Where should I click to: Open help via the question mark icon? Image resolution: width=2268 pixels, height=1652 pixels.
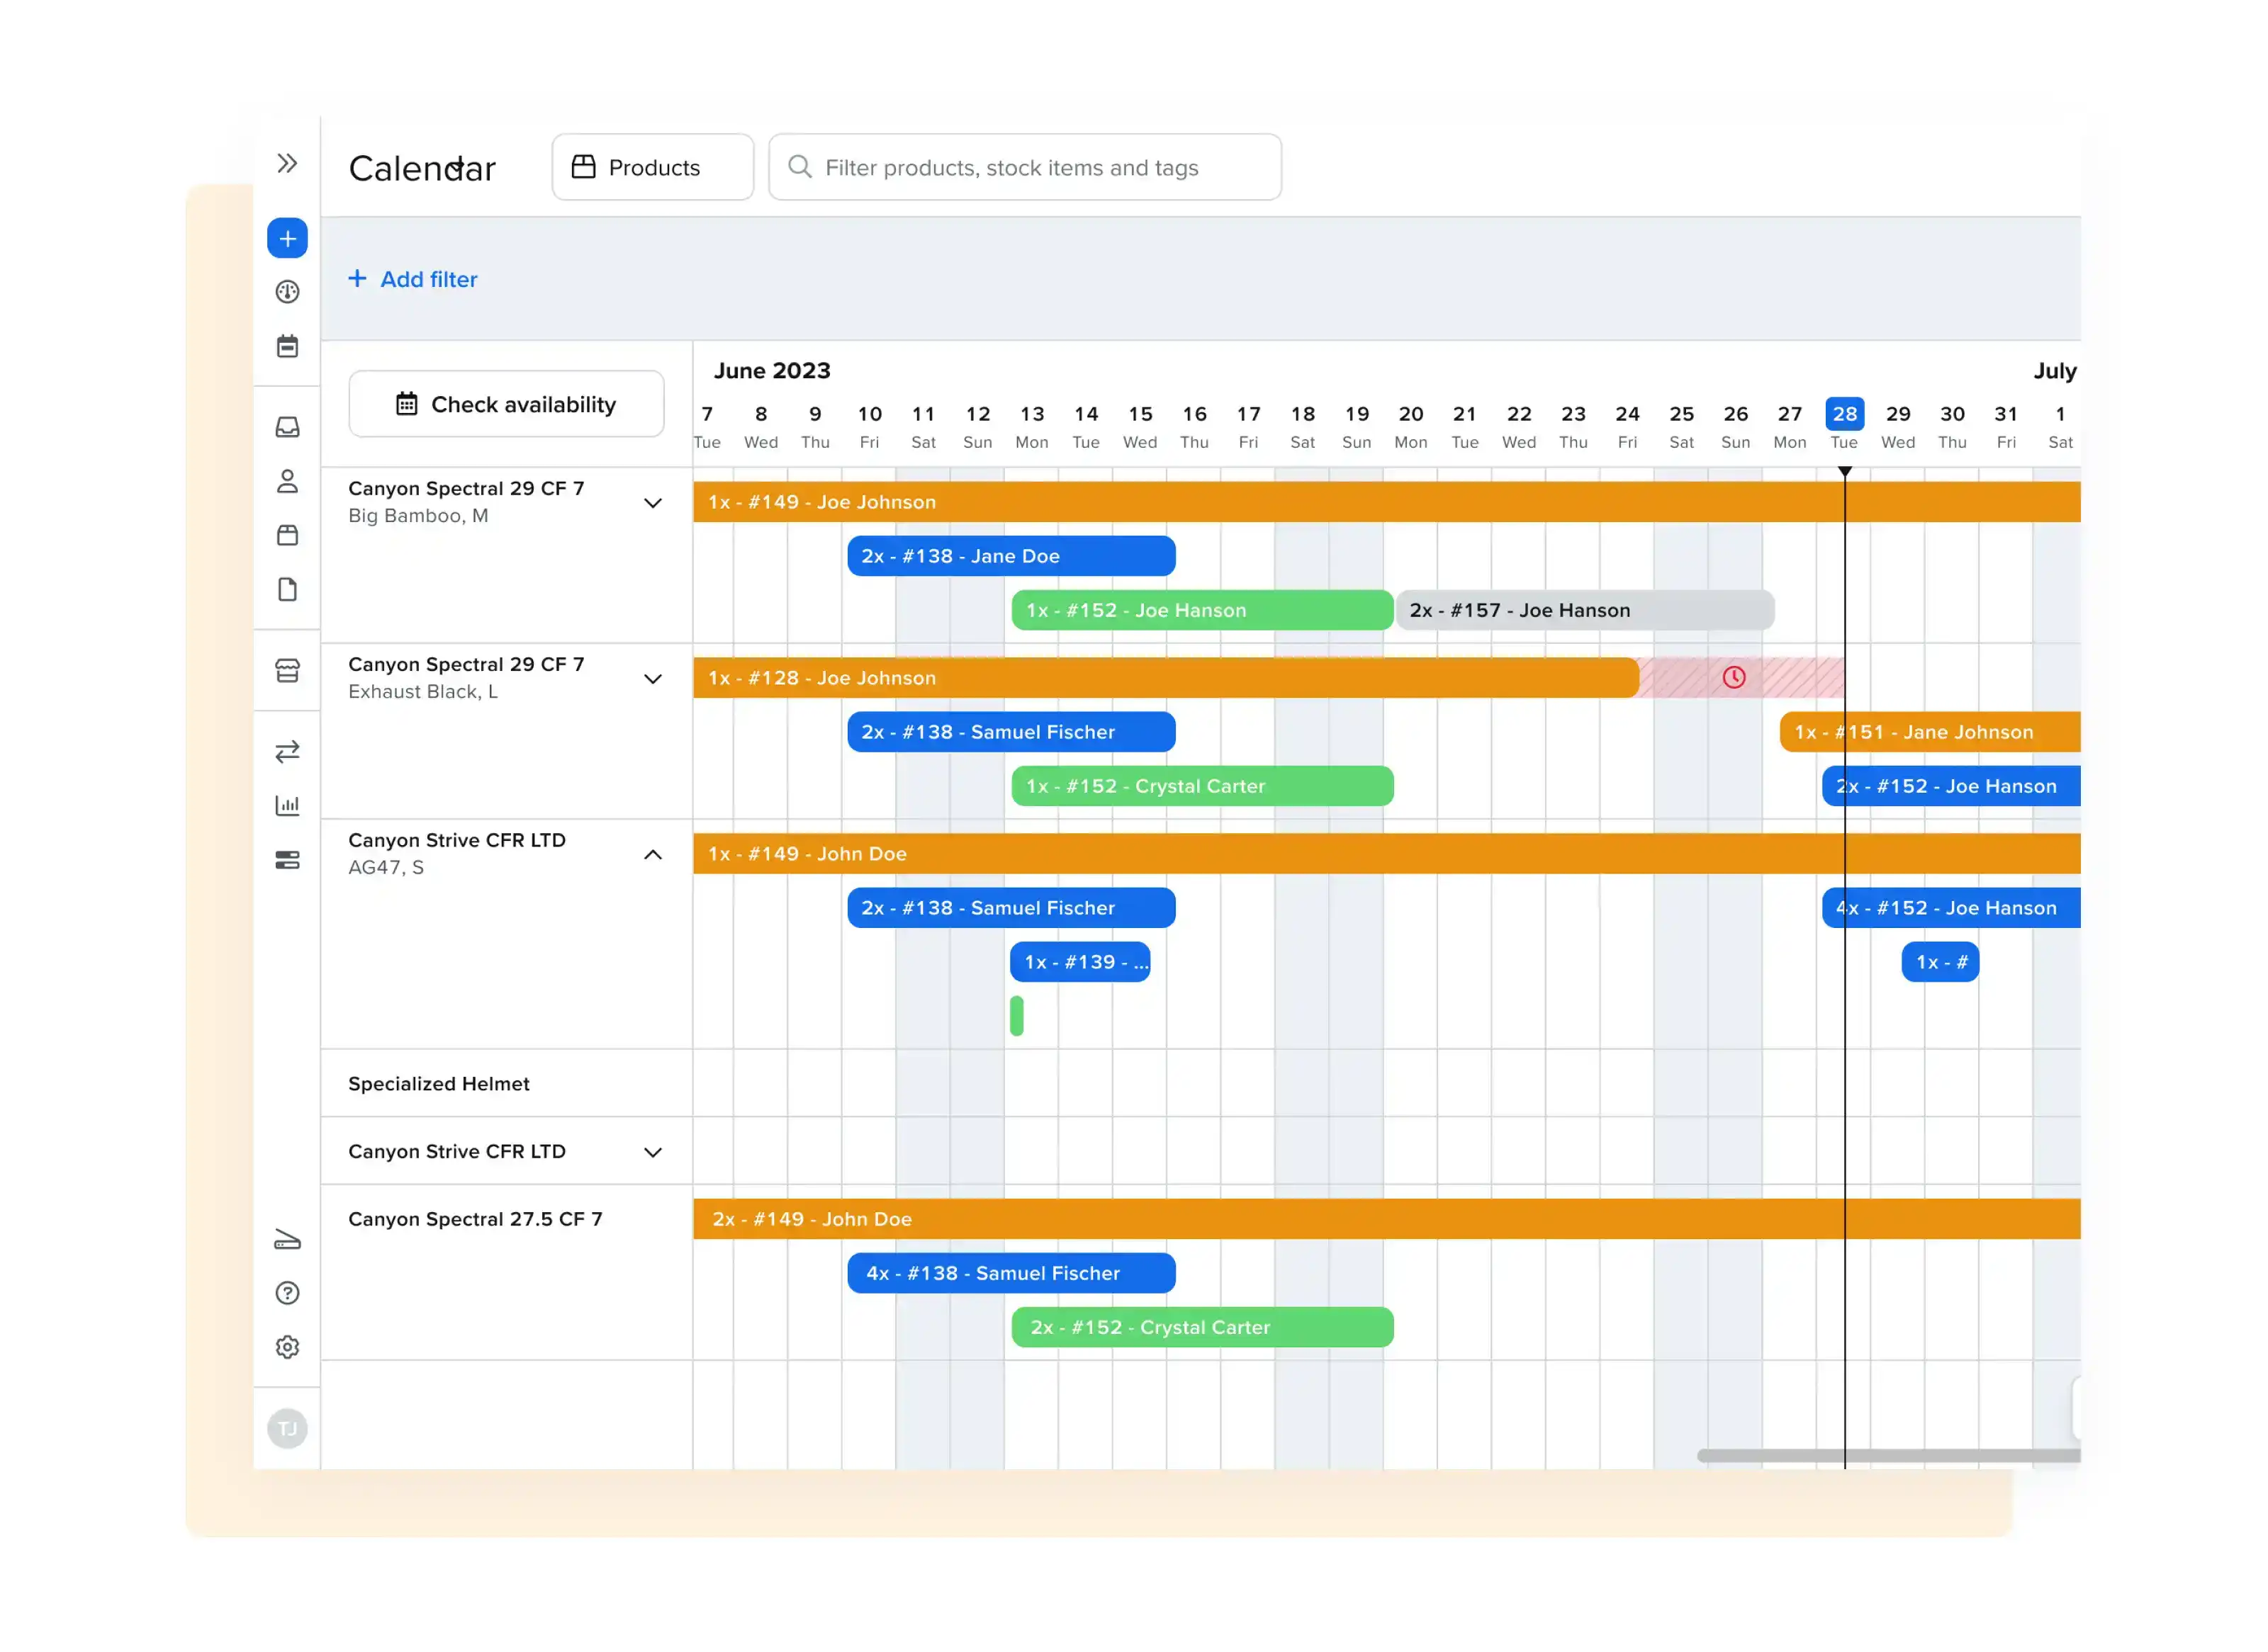(287, 1293)
